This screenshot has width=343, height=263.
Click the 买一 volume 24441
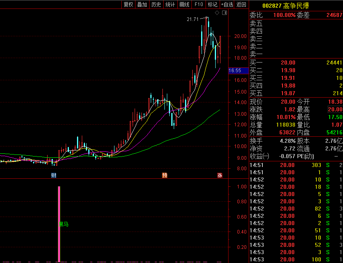(334, 63)
